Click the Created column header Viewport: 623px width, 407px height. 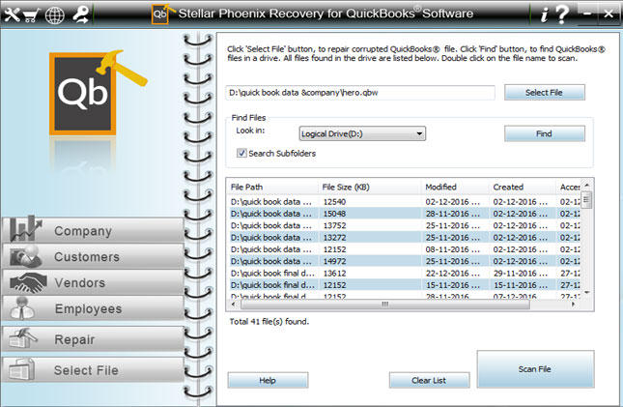(x=523, y=187)
